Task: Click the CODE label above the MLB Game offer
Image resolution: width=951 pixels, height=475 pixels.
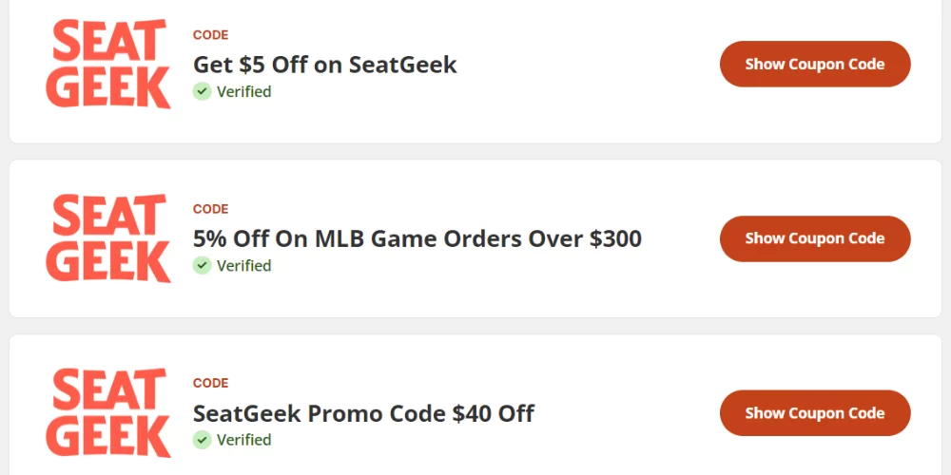Action: [x=210, y=209]
